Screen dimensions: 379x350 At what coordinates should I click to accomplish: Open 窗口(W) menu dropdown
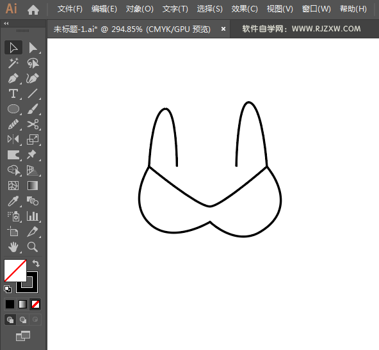point(316,9)
